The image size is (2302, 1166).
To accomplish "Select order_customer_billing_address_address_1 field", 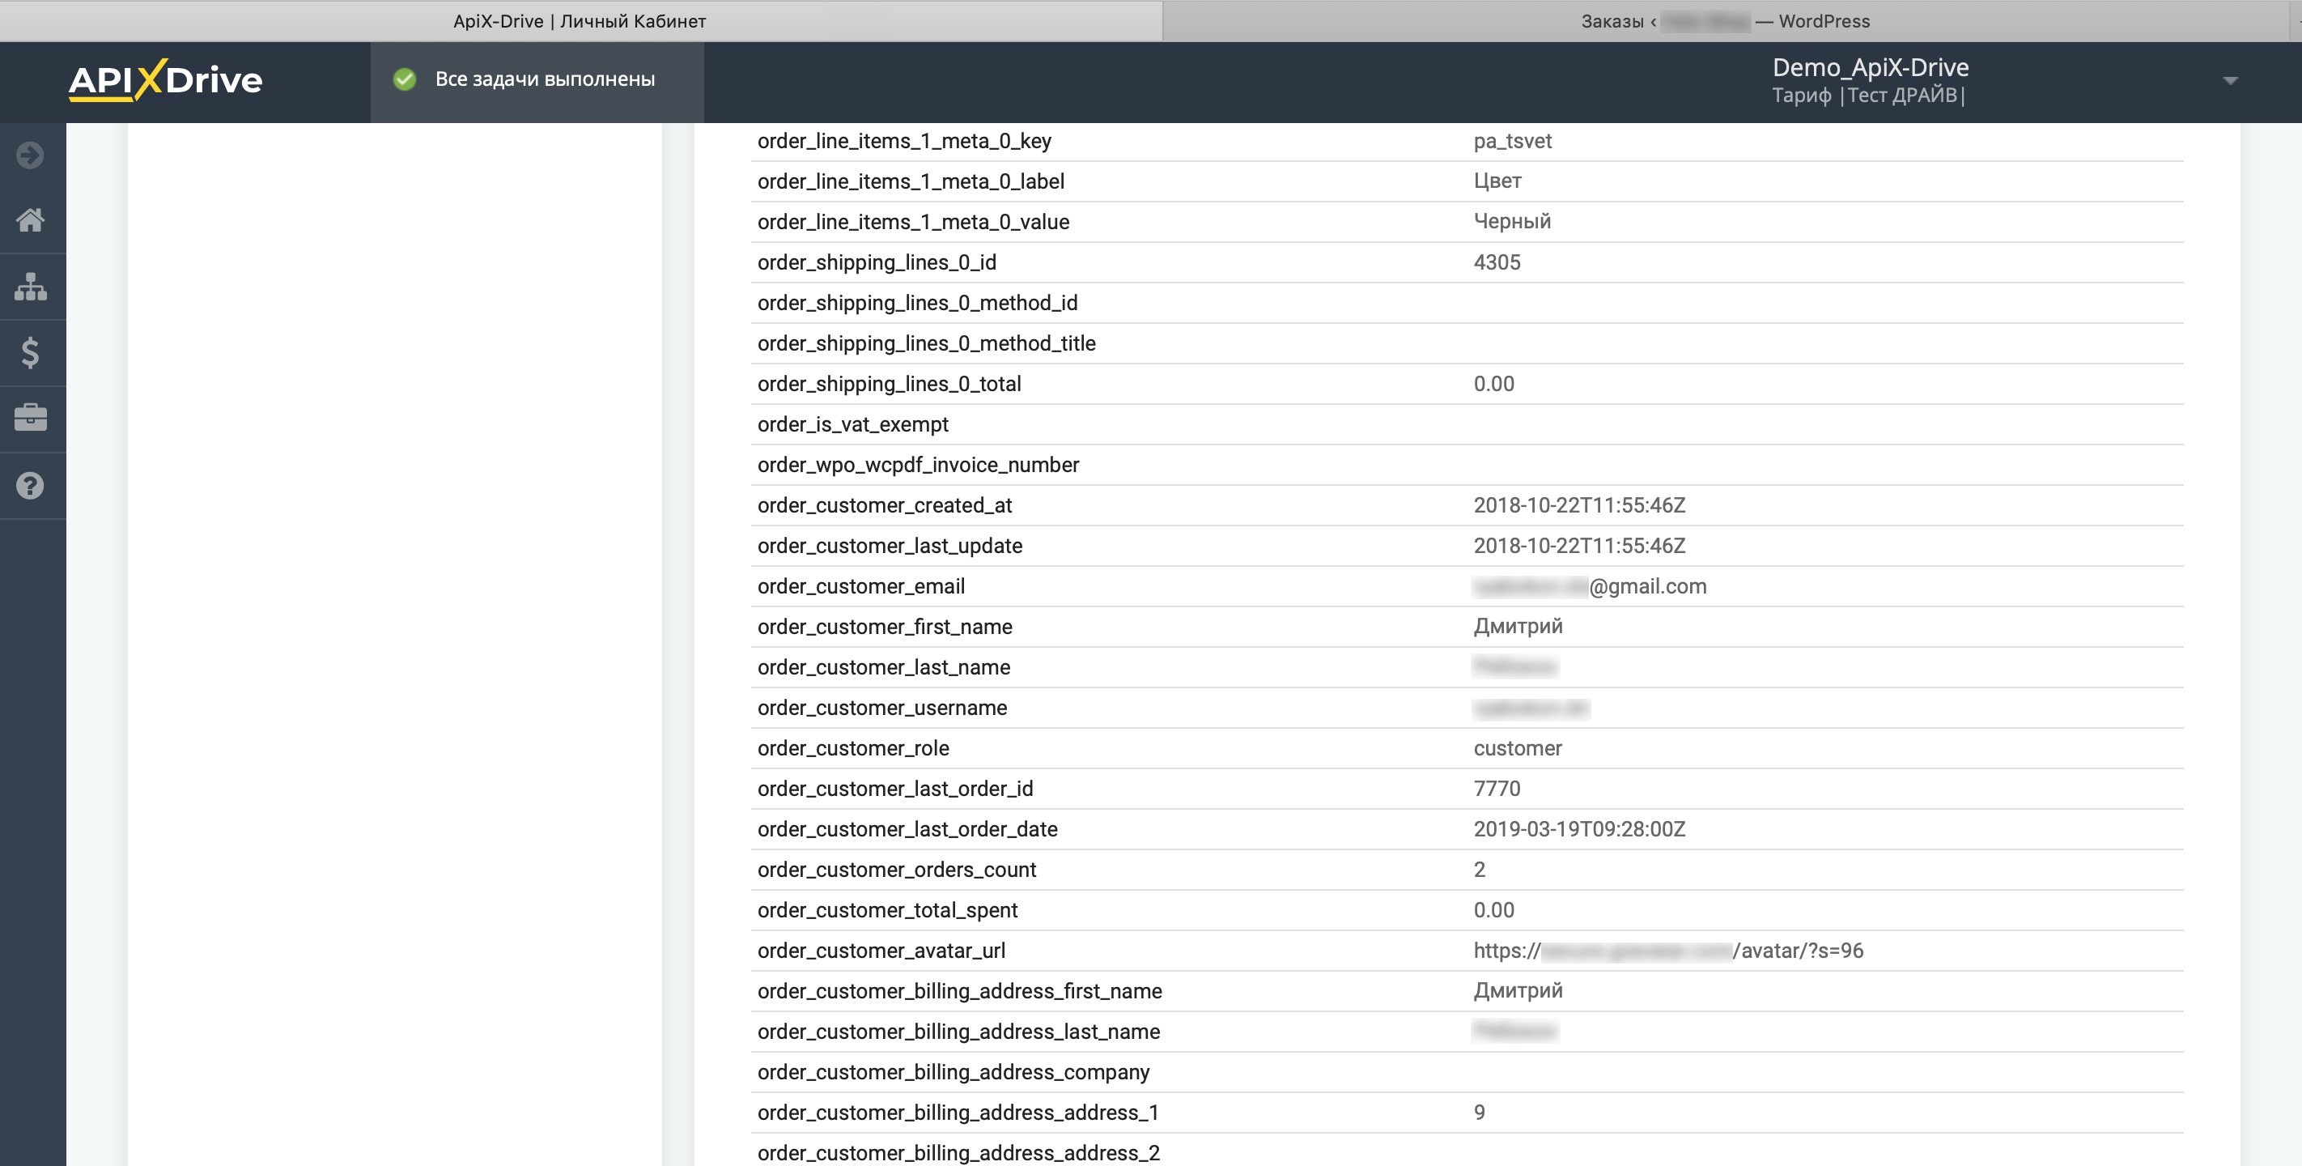I will 958,1112.
